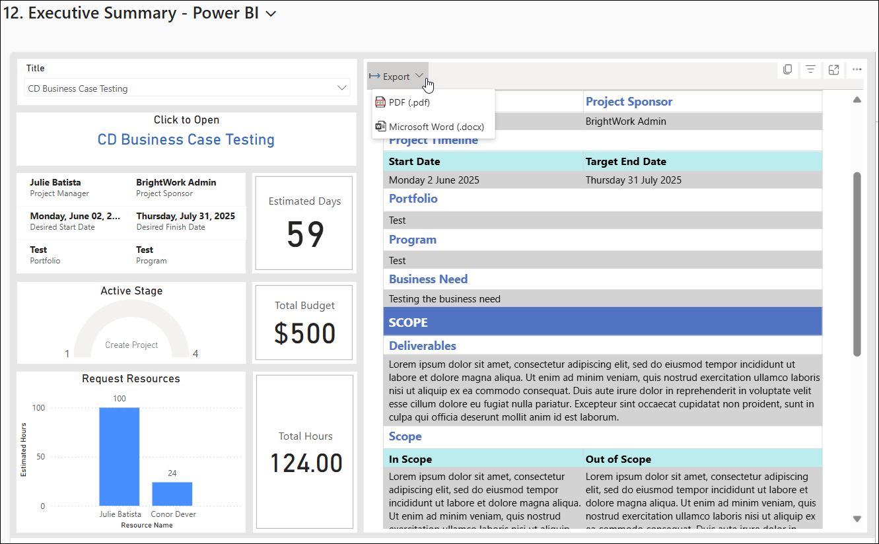
Task: Click the 12. Executive Summary - Power BI title
Action: click(x=131, y=14)
